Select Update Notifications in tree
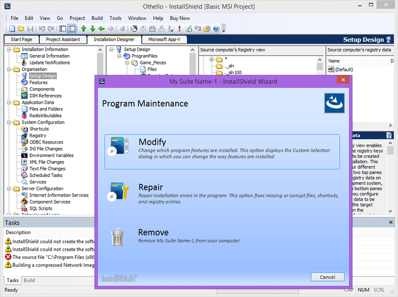 50,62
